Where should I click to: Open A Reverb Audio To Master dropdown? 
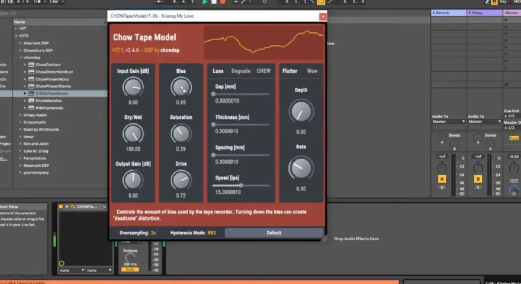449,121
